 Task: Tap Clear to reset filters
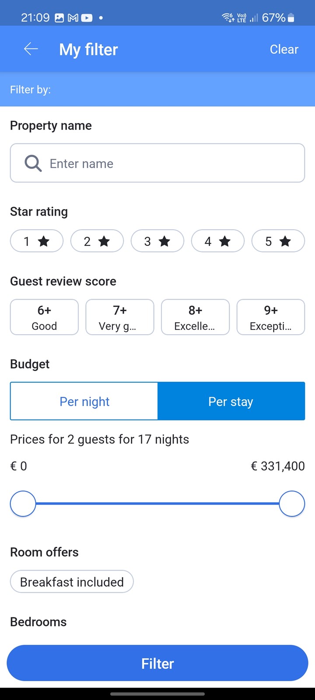pyautogui.click(x=284, y=49)
